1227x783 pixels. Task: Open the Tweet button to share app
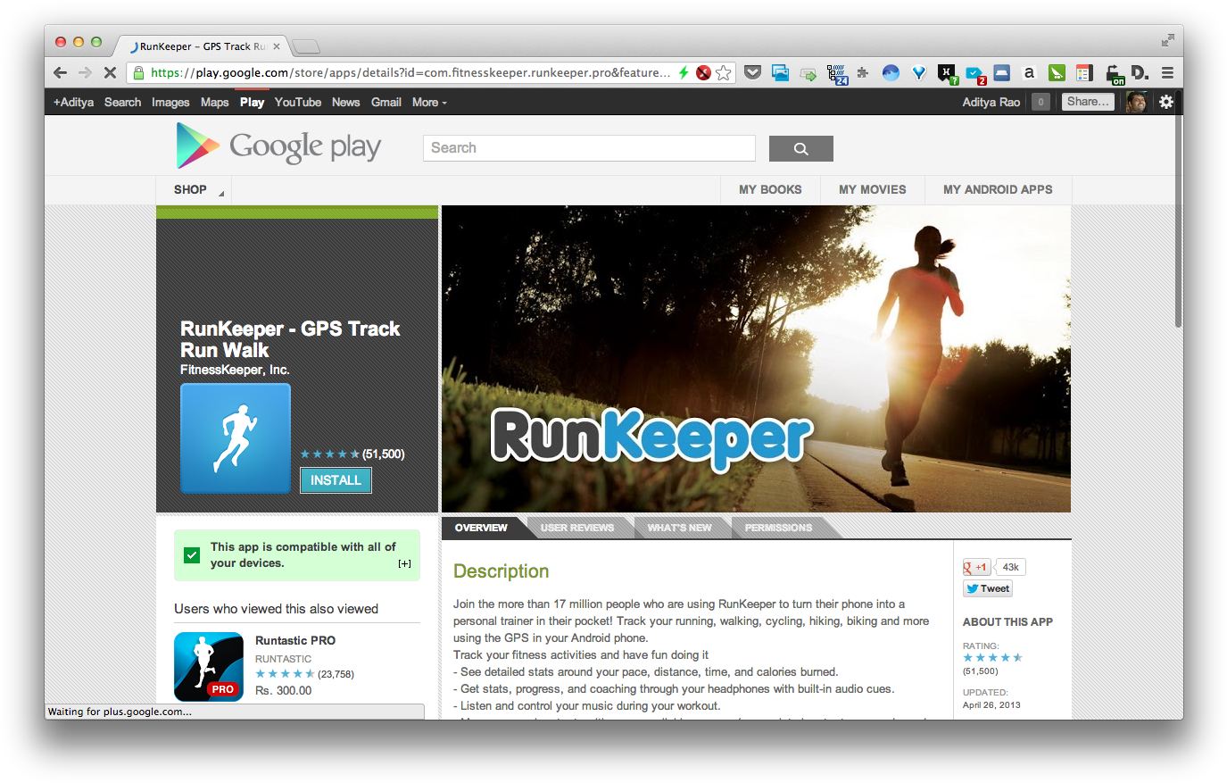(x=987, y=587)
